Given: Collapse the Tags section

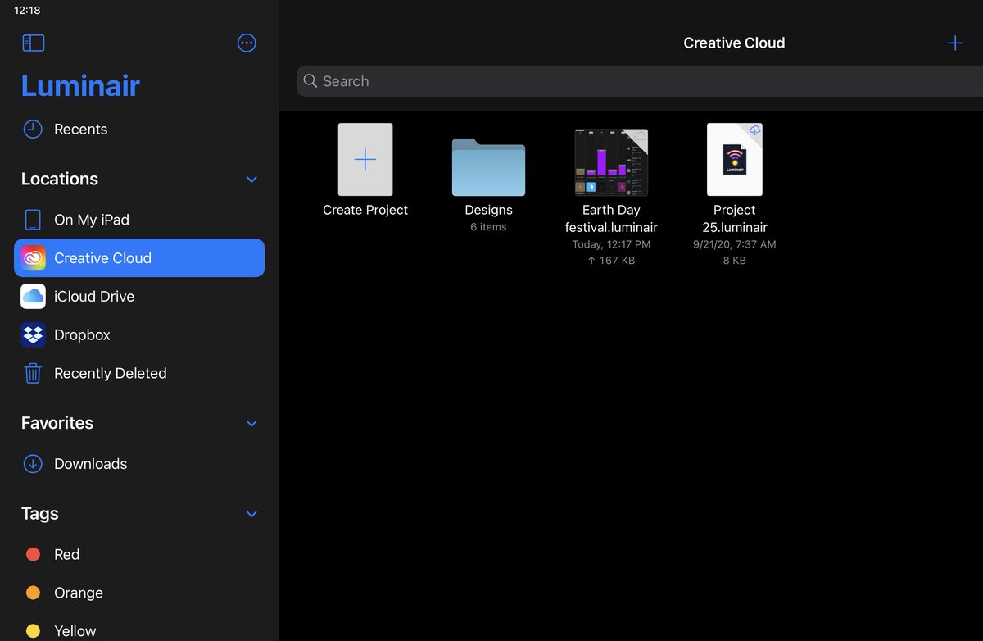Looking at the screenshot, I should coord(251,514).
